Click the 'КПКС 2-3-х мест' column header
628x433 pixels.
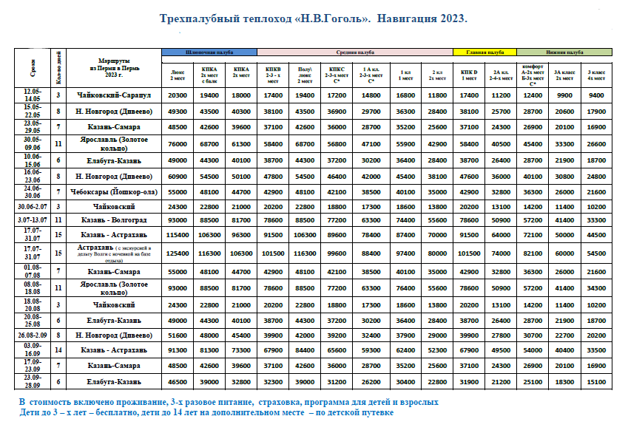tap(337, 75)
